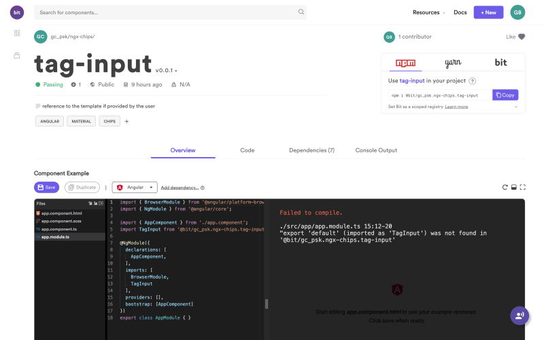
Task: Click the refresh preview icon
Action: coord(505,188)
